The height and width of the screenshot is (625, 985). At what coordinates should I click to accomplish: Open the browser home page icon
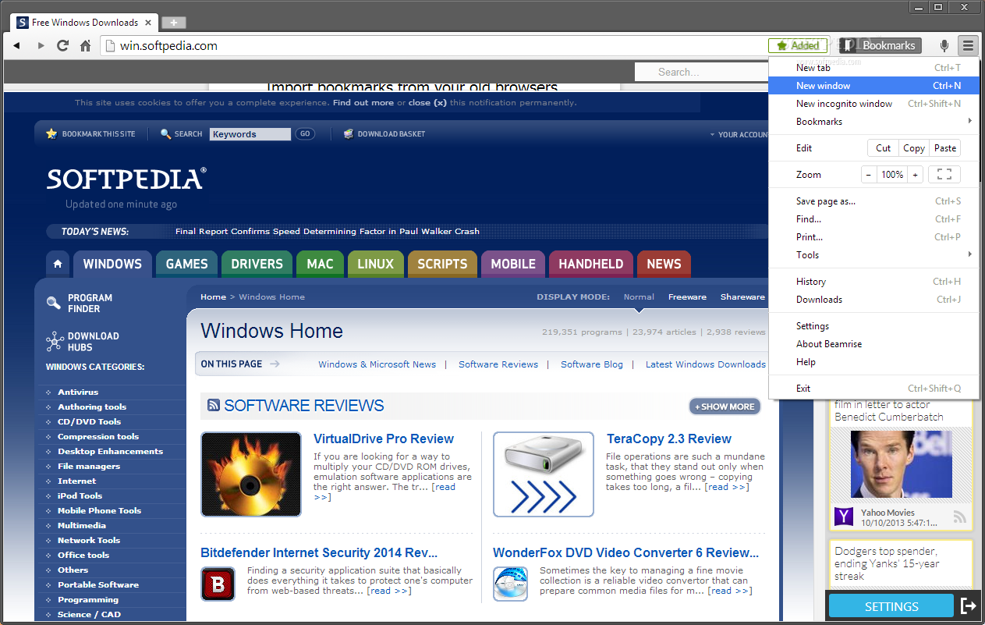pos(86,46)
